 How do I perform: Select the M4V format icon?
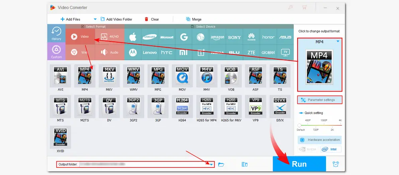coord(207,76)
